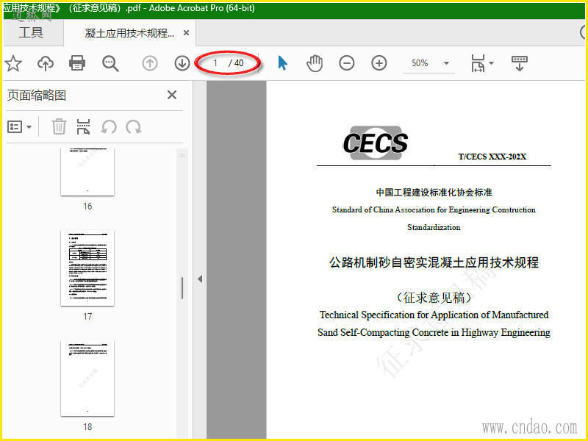Open the find text search tool
The image size is (588, 441).
(110, 63)
